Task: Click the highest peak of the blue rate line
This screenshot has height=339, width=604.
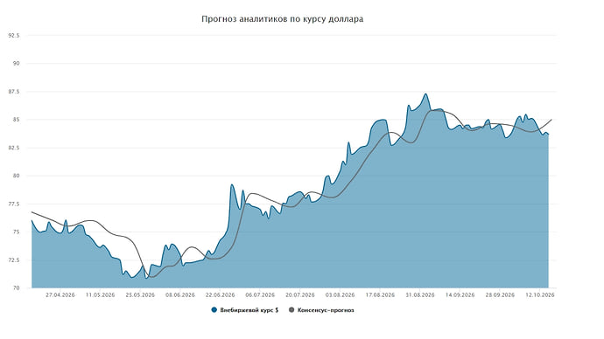Action: point(425,93)
